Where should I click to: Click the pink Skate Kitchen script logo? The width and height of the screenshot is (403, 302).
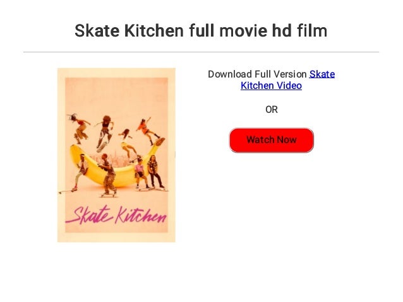pyautogui.click(x=116, y=215)
